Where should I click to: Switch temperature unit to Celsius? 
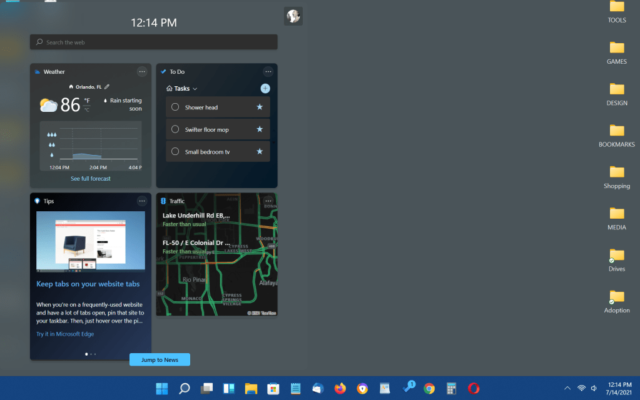(x=87, y=110)
